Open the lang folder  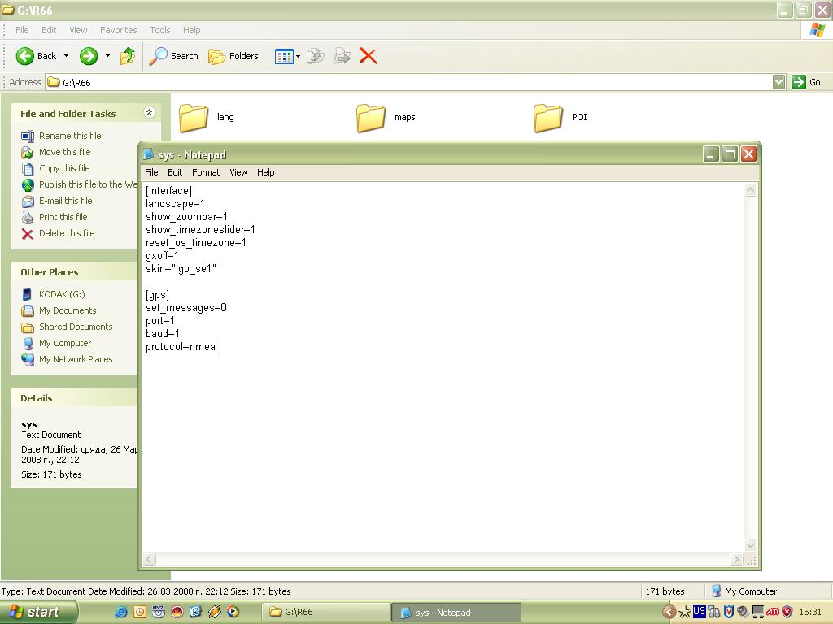click(x=194, y=118)
